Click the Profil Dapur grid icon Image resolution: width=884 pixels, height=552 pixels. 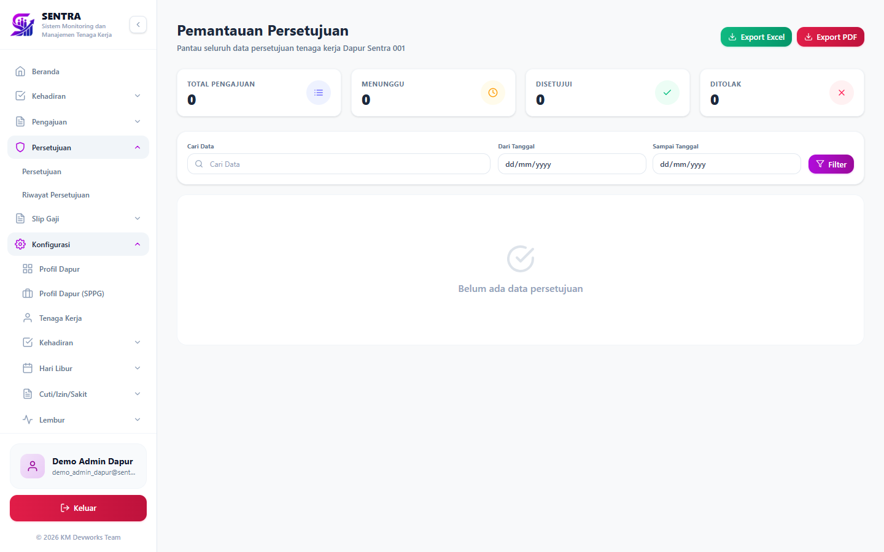tap(28, 269)
